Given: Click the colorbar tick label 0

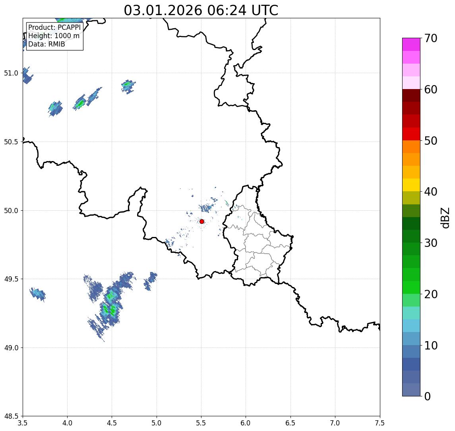Looking at the screenshot, I should coord(428,396).
